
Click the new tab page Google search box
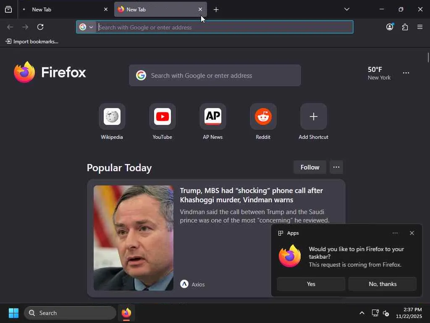click(x=215, y=76)
